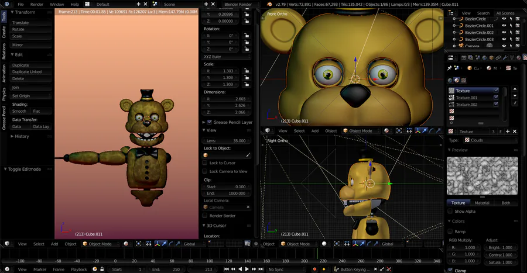527x273 pixels.
Task: Toggle visibility eye of BezierCircle.003
Action: point(504,39)
